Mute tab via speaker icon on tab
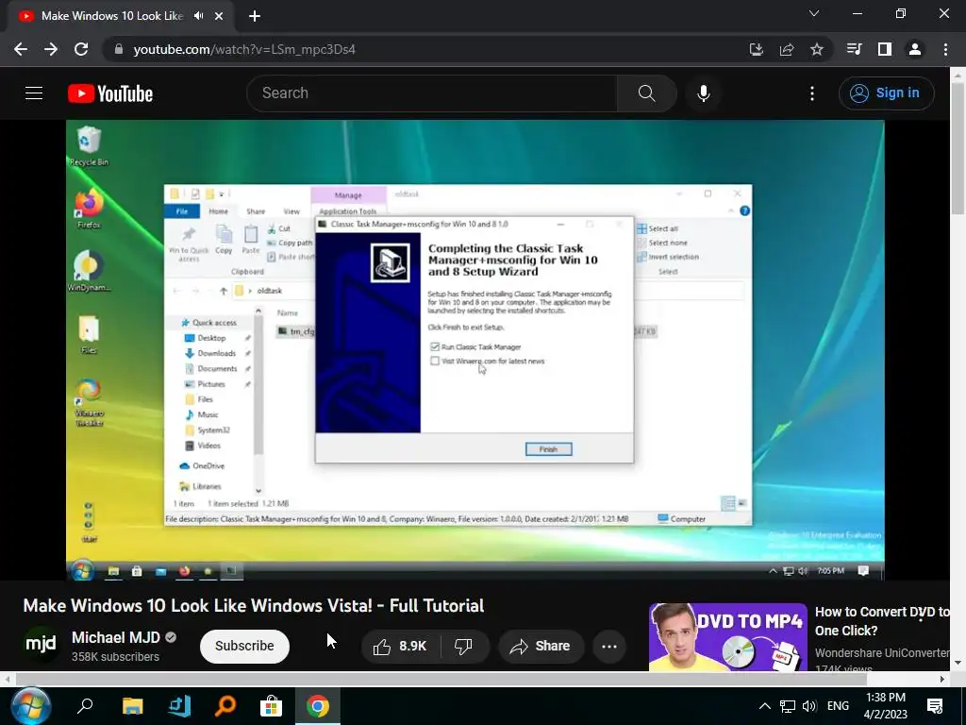 point(198,16)
